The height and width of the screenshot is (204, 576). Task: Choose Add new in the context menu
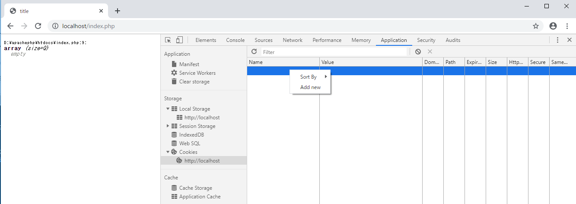(310, 87)
